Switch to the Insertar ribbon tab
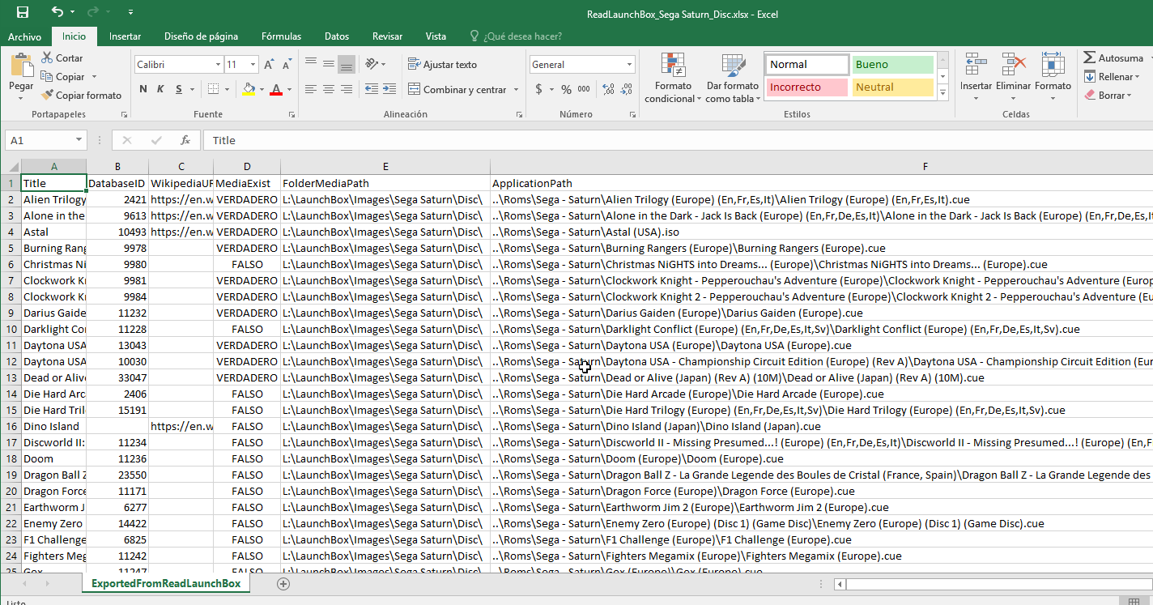Viewport: 1153px width, 605px height. coord(125,36)
